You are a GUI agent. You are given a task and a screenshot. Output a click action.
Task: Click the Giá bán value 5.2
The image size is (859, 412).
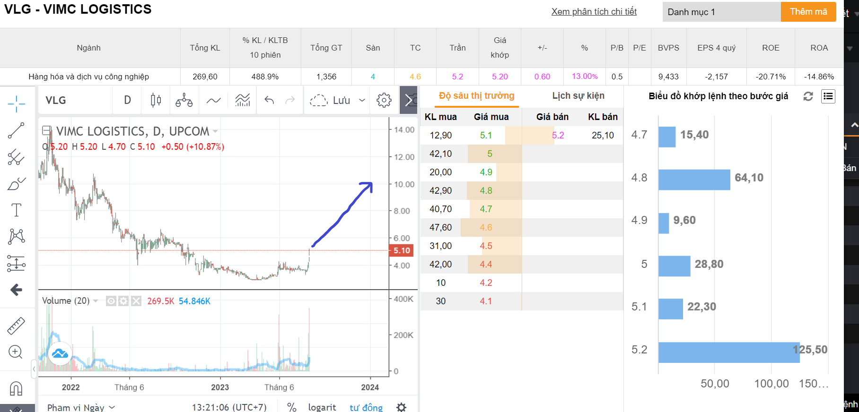pos(558,135)
